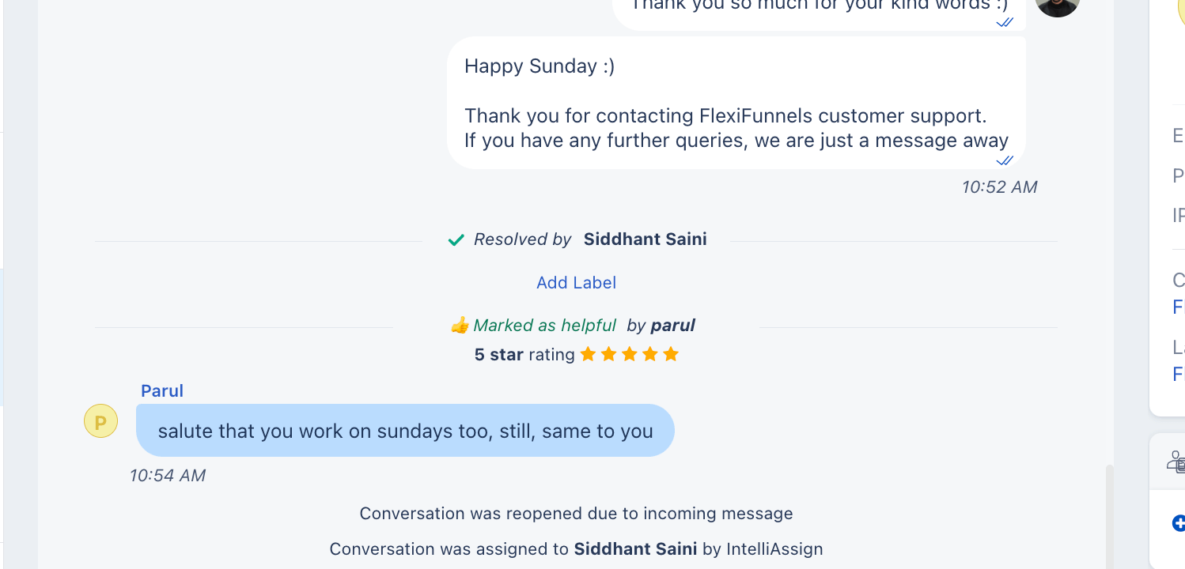Click the conversation scrollbar thumb
Viewport: 1185px width, 569px height.
1109,514
